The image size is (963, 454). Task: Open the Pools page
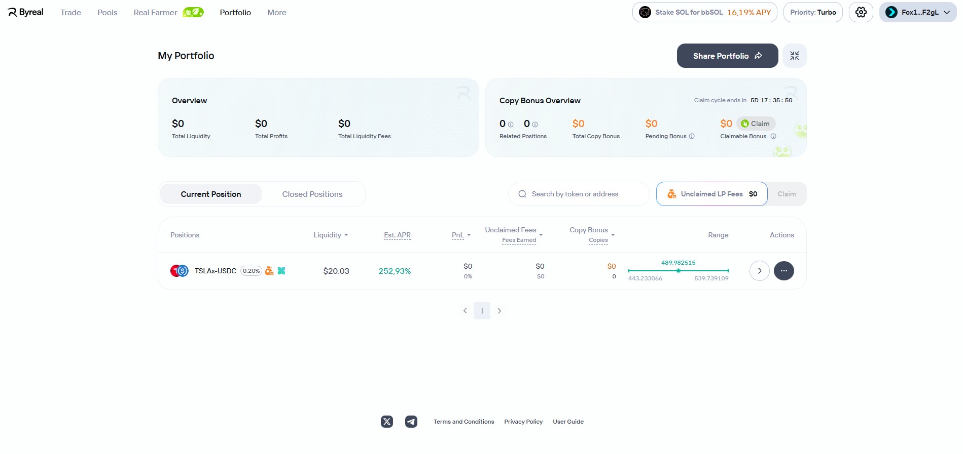coord(108,13)
